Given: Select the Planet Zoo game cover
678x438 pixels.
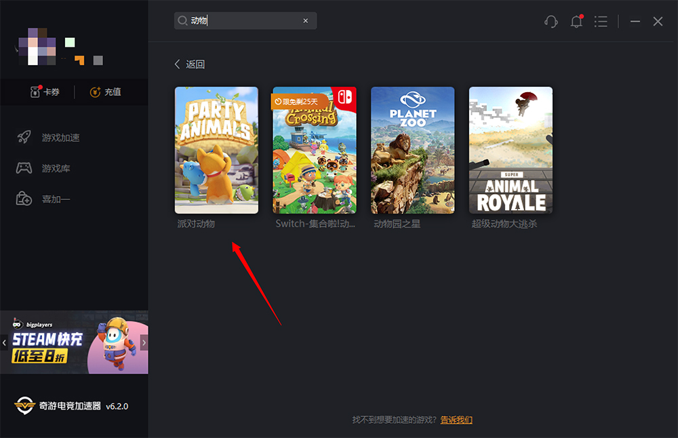Looking at the screenshot, I should pos(412,150).
